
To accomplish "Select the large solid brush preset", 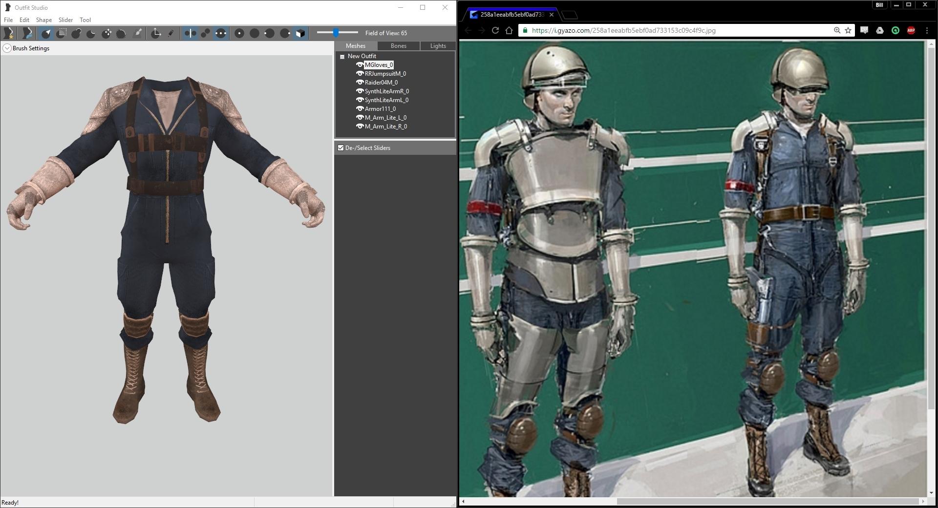I will [255, 33].
